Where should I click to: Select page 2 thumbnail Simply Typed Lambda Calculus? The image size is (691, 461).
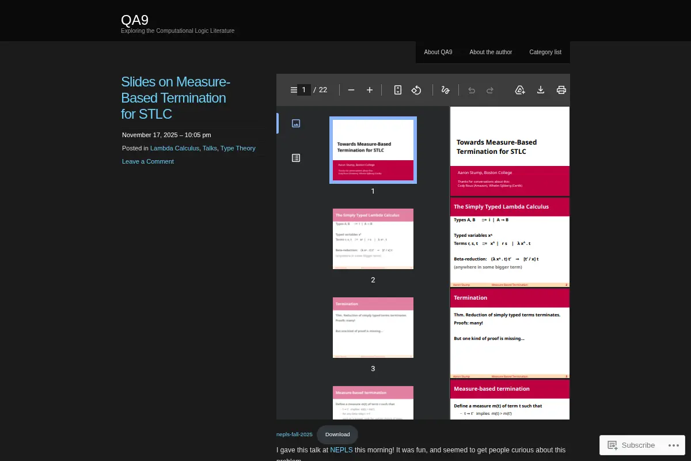(373, 239)
